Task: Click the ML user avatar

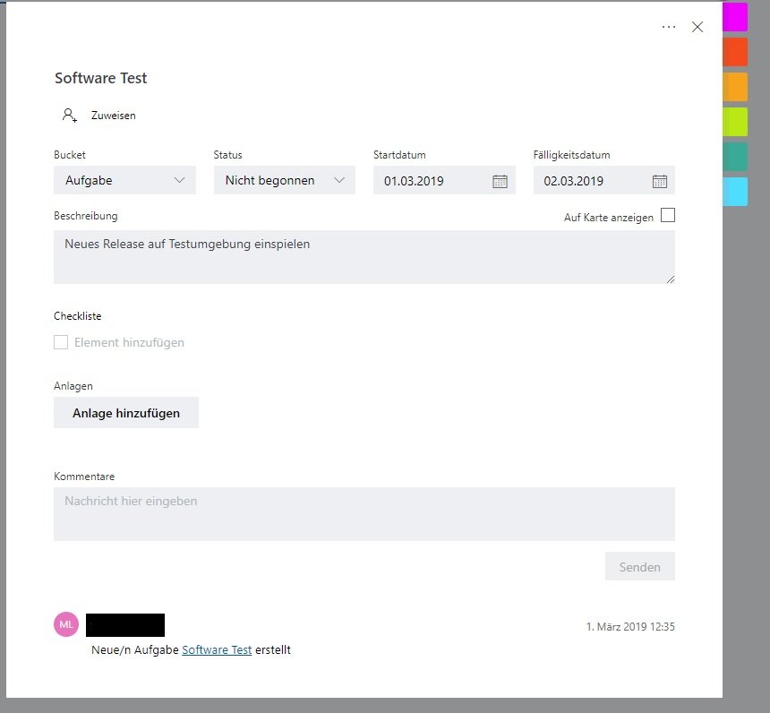Action: (x=66, y=624)
